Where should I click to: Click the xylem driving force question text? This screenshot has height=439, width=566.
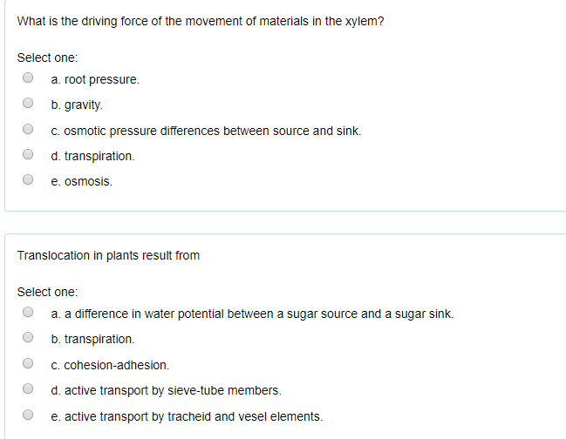(x=201, y=21)
